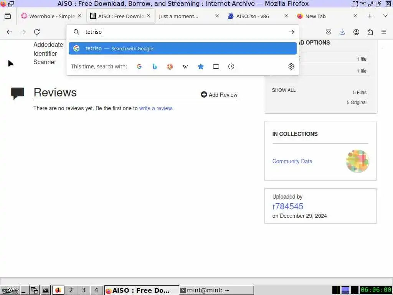The height and width of the screenshot is (295, 393).
Task: Open the Save to Pocket icon
Action: click(329, 32)
